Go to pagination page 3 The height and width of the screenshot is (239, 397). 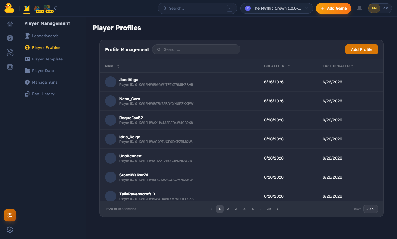pyautogui.click(x=236, y=209)
